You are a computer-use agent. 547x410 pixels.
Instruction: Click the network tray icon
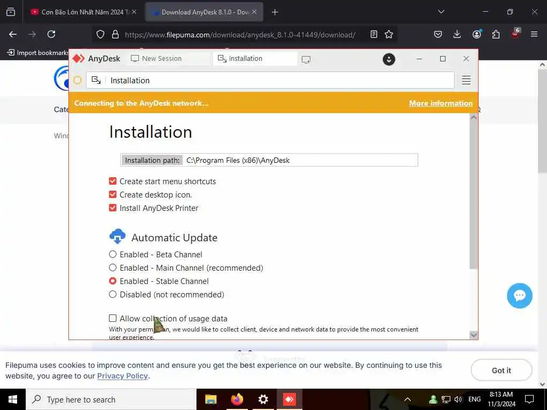coord(446,399)
